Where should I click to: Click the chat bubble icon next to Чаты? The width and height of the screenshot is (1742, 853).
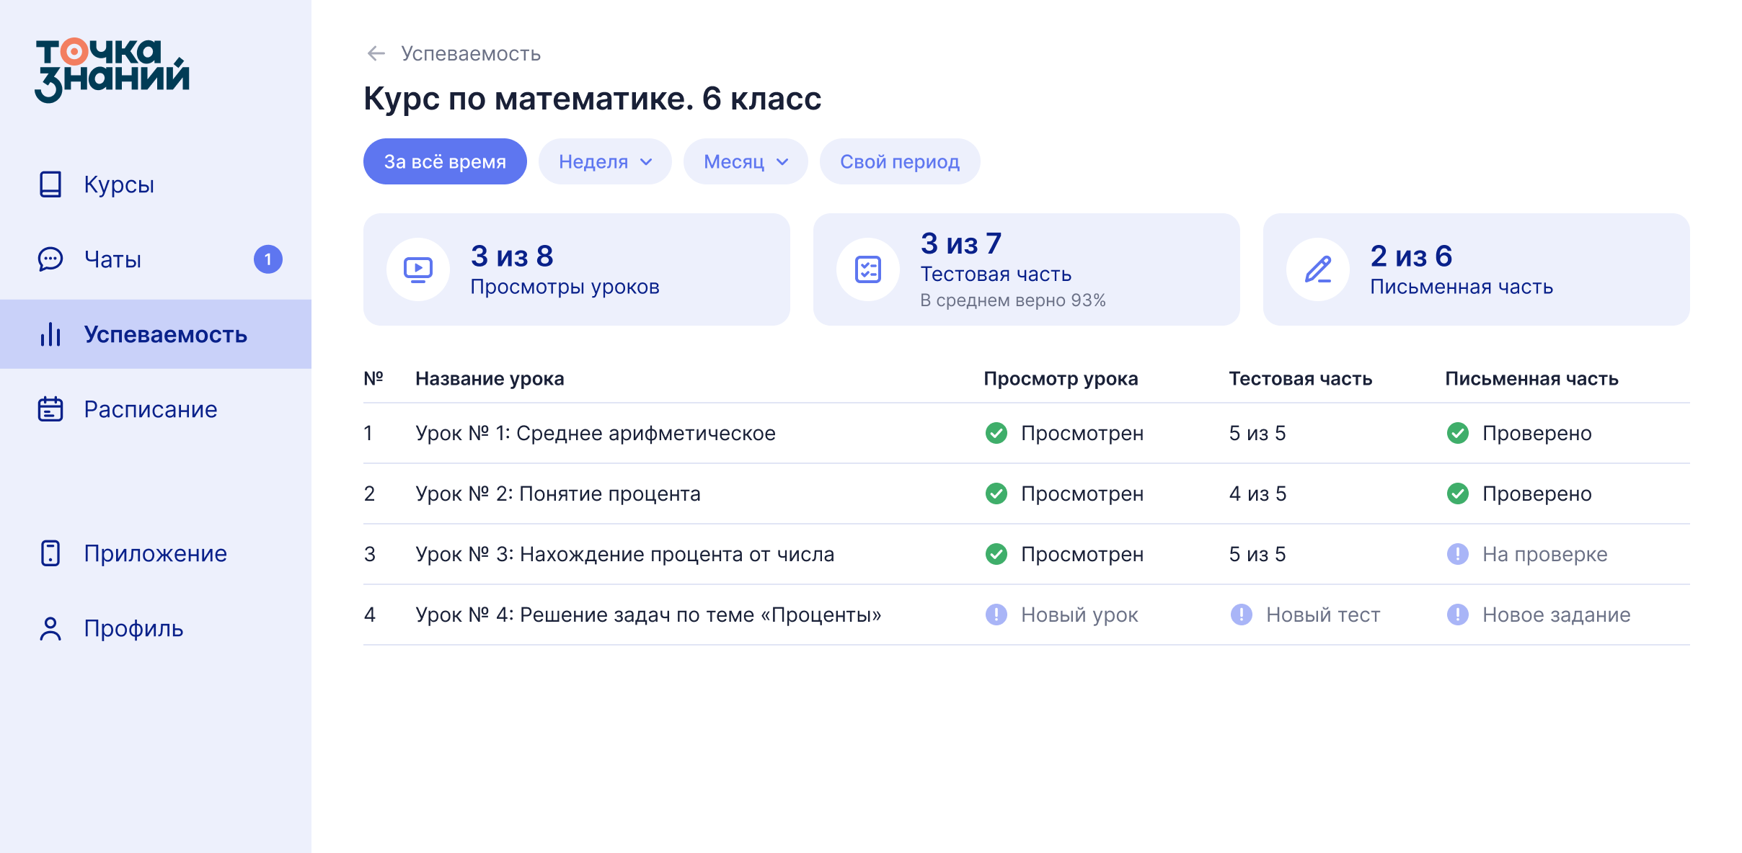point(50,259)
